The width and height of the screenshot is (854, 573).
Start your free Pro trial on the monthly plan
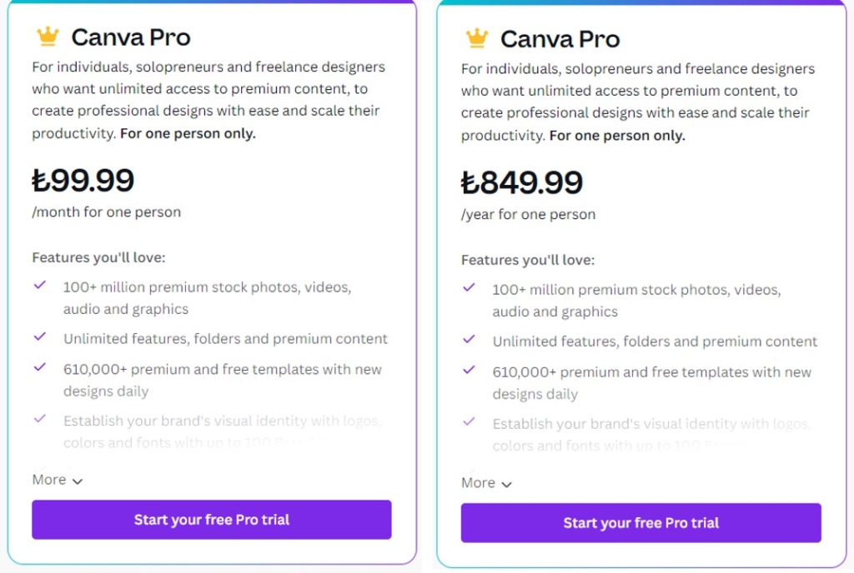(x=211, y=519)
